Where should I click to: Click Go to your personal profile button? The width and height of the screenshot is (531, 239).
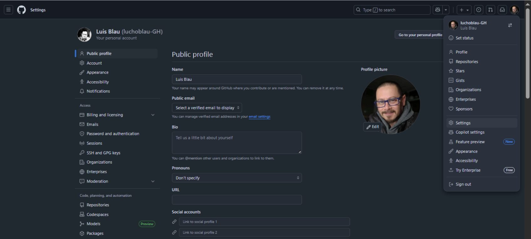pos(420,35)
